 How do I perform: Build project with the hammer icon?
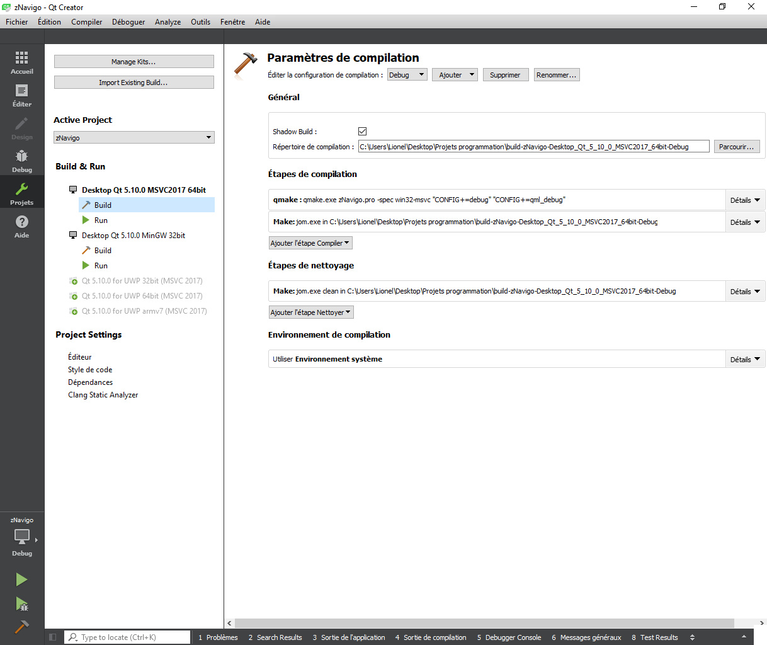click(21, 627)
